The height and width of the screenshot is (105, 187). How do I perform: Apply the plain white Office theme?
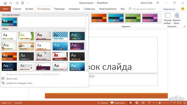coord(9,36)
